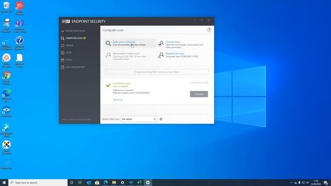Click the ESET logo in title bar
Image resolution: width=331 pixels, height=186 pixels.
coord(66,21)
